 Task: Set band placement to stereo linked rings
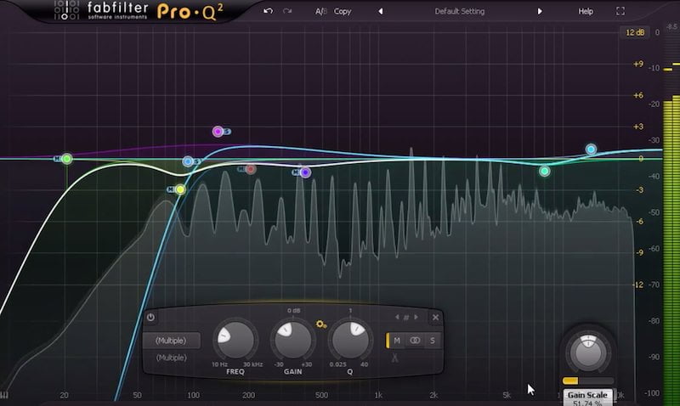(x=415, y=341)
